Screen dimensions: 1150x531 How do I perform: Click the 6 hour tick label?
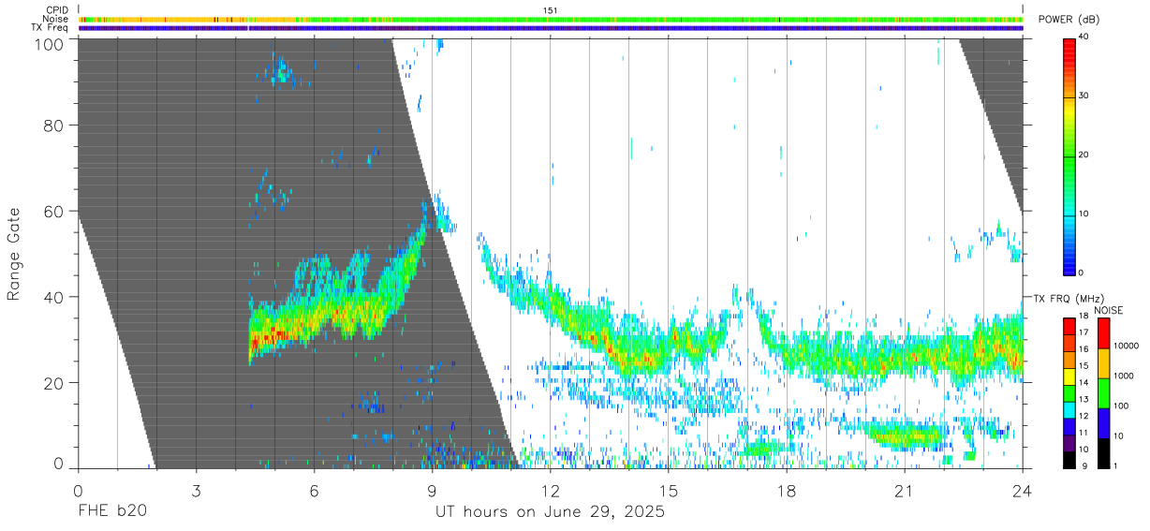(x=314, y=490)
